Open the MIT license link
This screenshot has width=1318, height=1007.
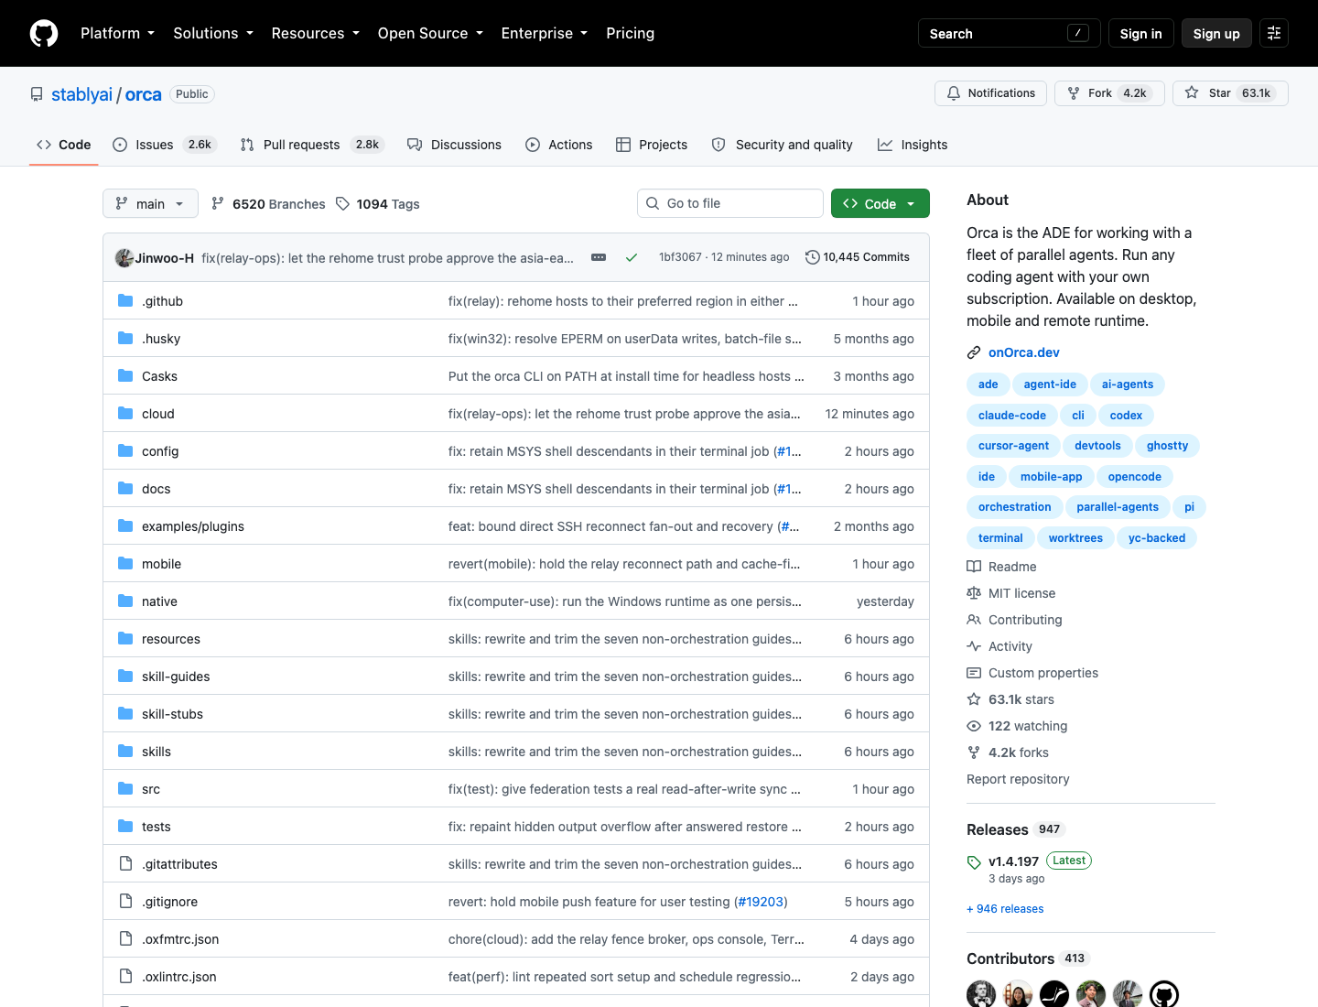click(x=1011, y=593)
